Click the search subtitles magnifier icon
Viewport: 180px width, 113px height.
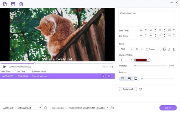coord(46,108)
